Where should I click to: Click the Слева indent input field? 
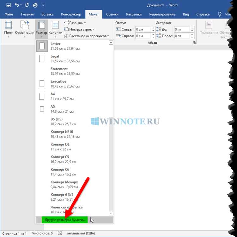pyautogui.click(x=143, y=29)
